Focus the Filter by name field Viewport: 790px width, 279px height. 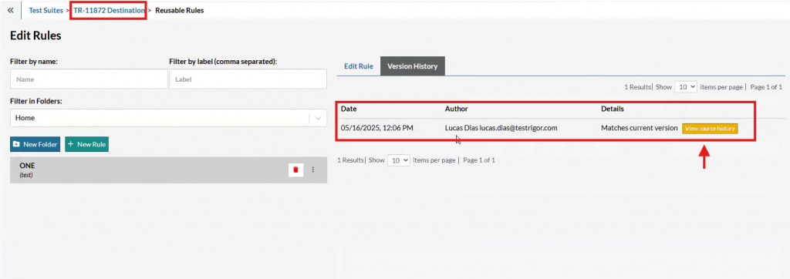tap(89, 79)
